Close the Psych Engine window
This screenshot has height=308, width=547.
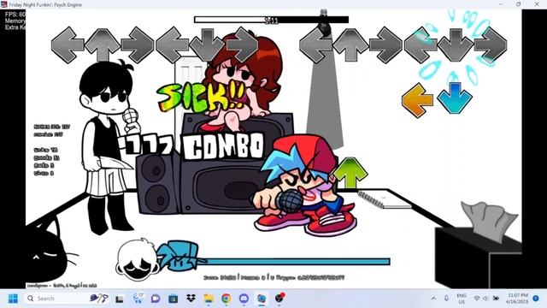click(537, 4)
